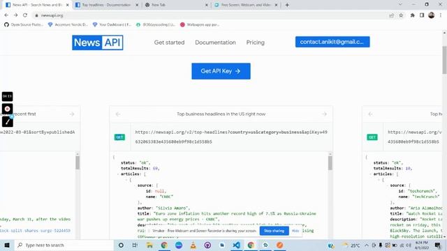Collapse the source object in the center JSON
447x251 pixels.
click(x=135, y=185)
